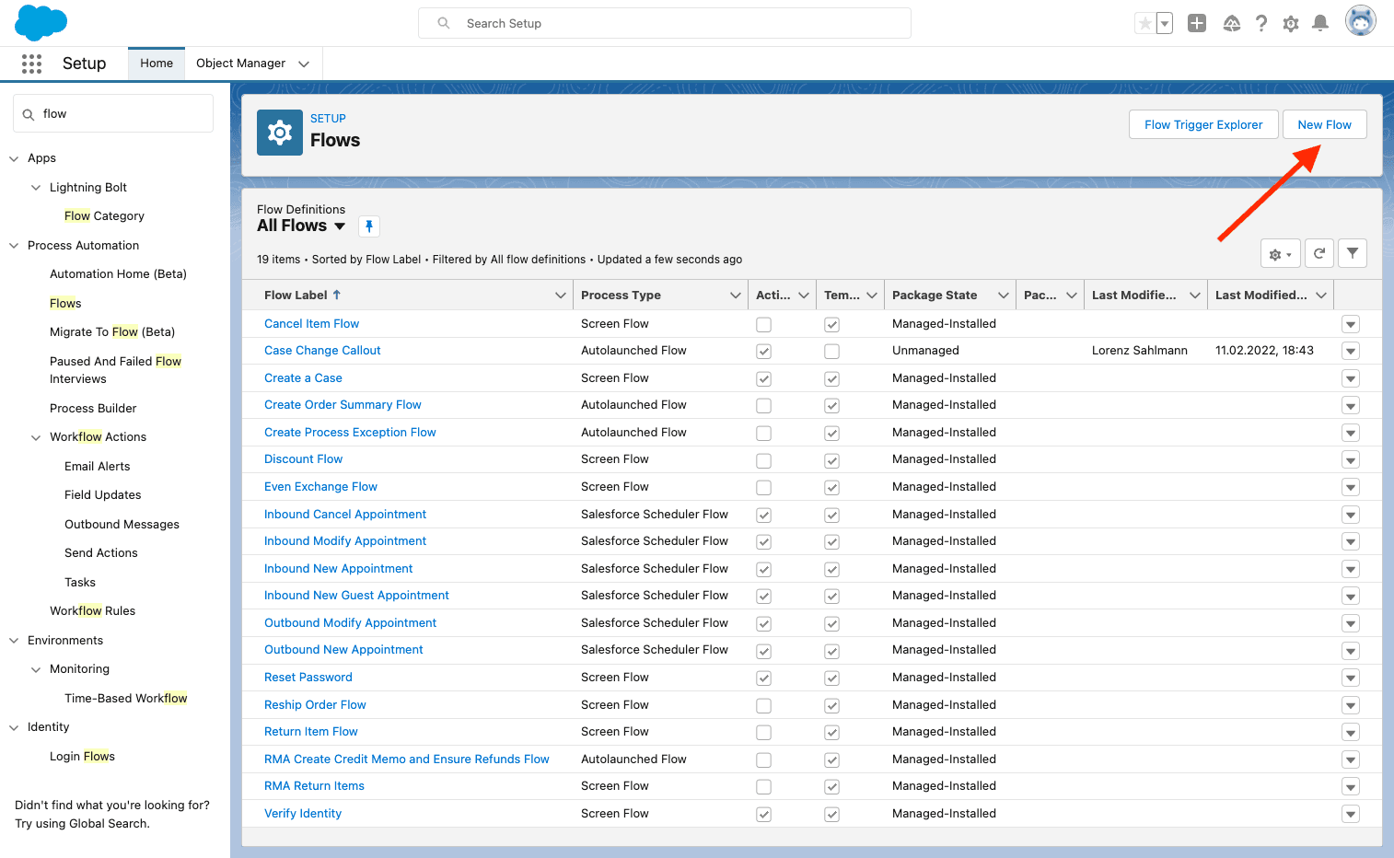
Task: Click the help question mark icon
Action: pyautogui.click(x=1261, y=22)
